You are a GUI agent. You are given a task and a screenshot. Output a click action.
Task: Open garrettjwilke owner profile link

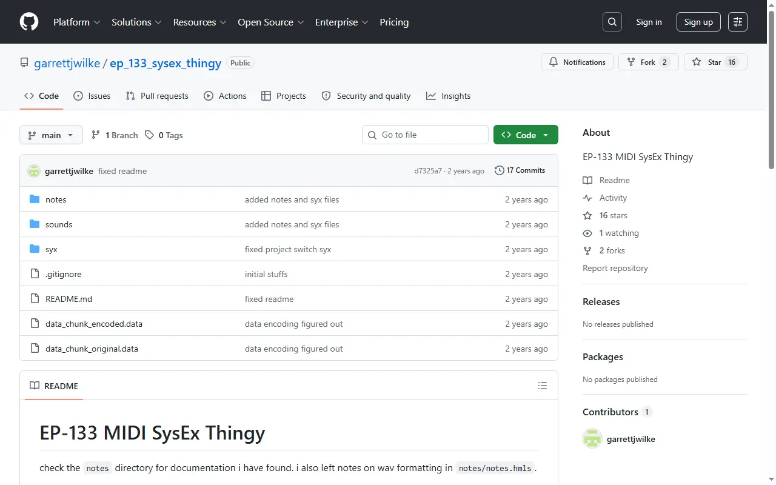67,63
